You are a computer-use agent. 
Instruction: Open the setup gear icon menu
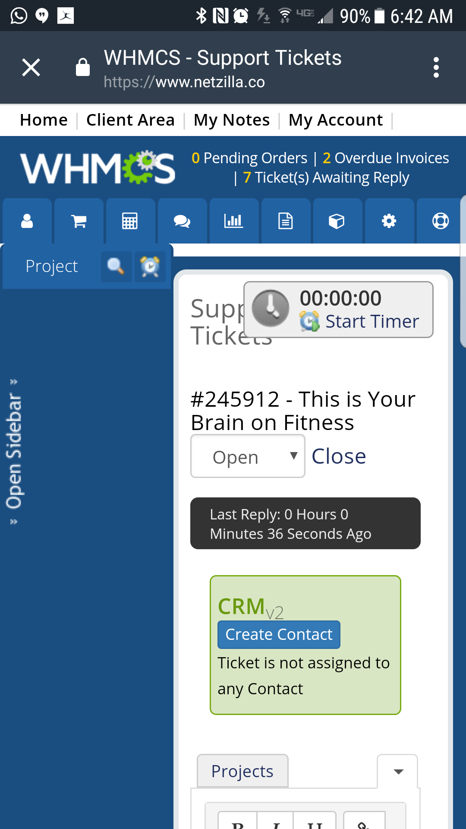tap(389, 221)
